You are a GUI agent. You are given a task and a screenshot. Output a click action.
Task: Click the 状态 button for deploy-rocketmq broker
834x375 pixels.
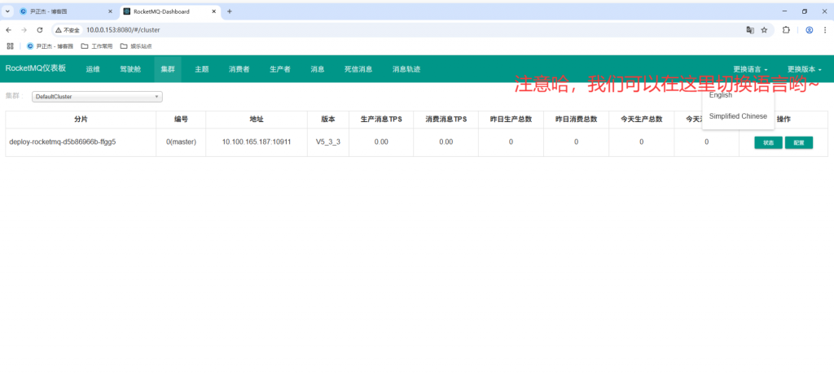point(768,142)
